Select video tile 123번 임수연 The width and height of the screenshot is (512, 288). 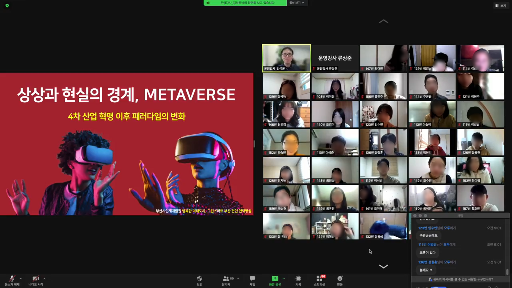click(383, 114)
